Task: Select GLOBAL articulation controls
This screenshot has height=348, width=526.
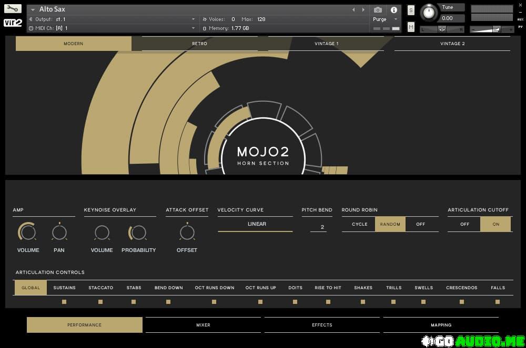Action: click(31, 288)
